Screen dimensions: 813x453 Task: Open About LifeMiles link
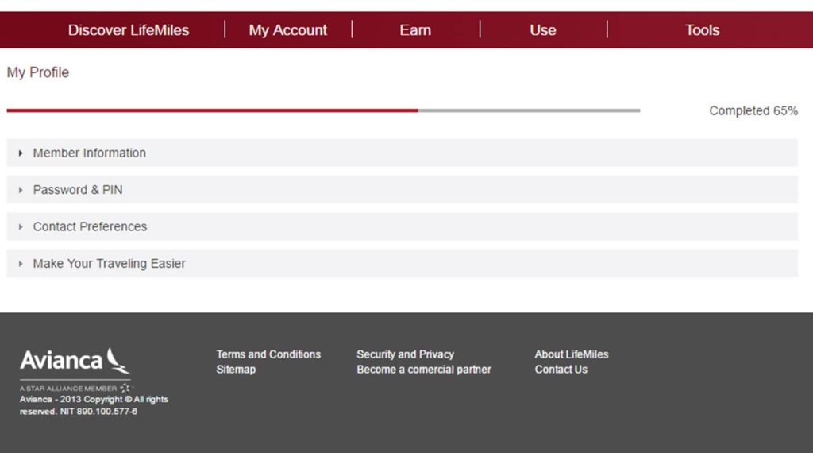(x=572, y=354)
